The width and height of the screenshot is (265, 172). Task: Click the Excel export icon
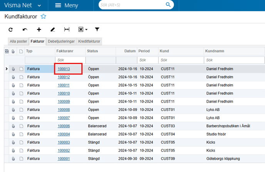81,30
